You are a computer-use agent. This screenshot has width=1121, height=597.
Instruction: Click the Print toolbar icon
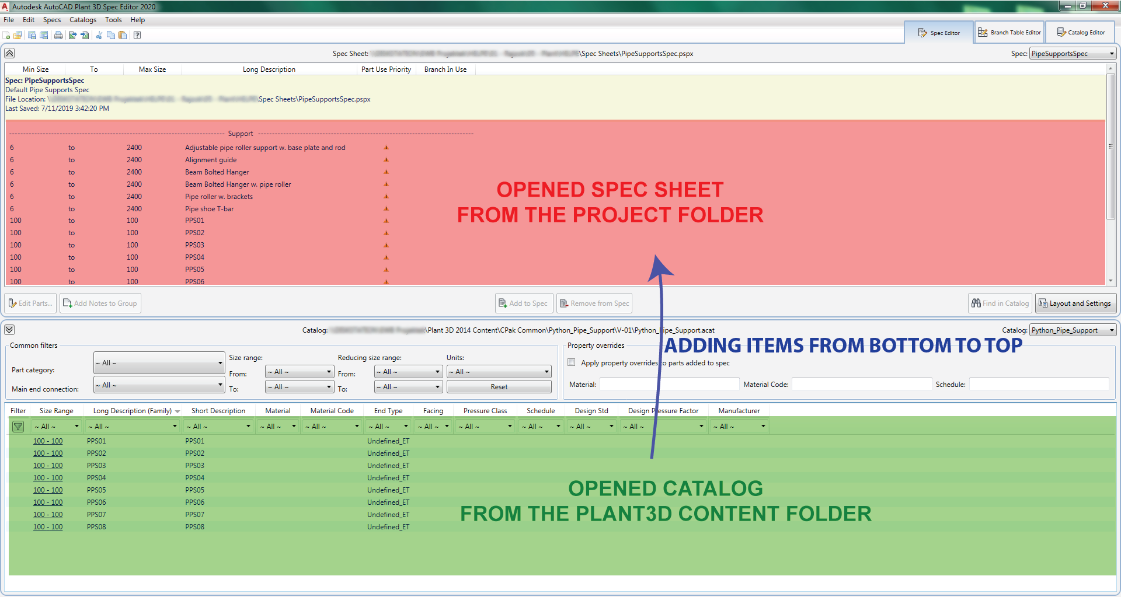click(58, 35)
